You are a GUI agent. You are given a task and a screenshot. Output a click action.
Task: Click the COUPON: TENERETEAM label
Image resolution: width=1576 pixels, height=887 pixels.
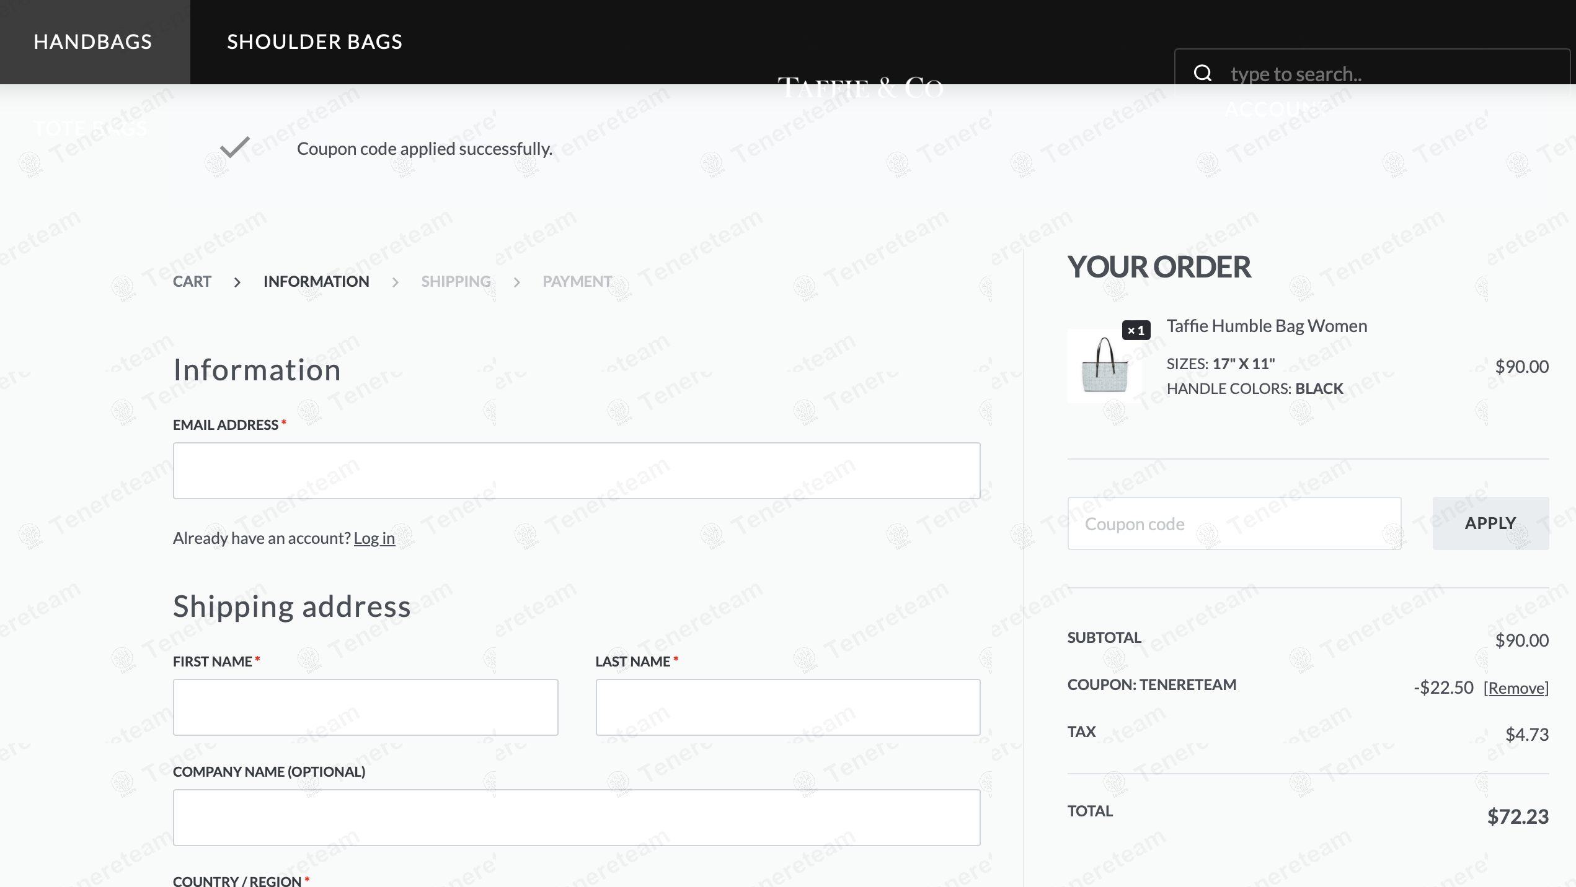click(x=1152, y=684)
